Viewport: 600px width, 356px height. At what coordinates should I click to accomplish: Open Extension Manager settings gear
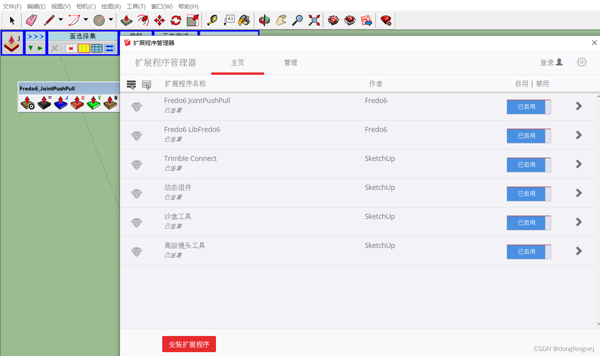582,62
